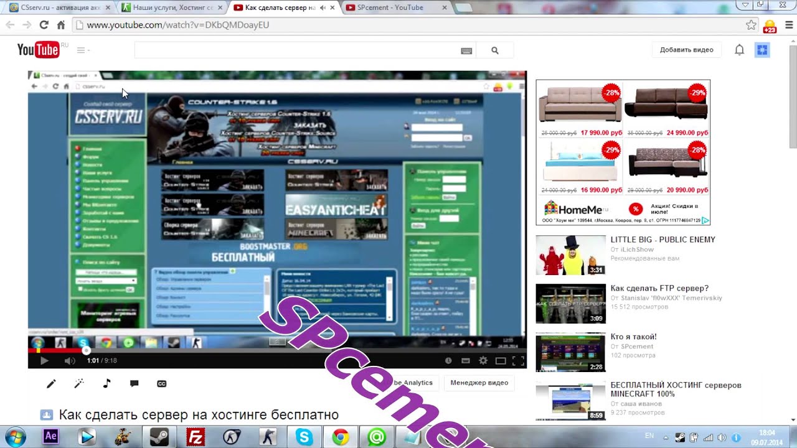Open Skype from the taskbar
The height and width of the screenshot is (448, 797).
(x=304, y=437)
